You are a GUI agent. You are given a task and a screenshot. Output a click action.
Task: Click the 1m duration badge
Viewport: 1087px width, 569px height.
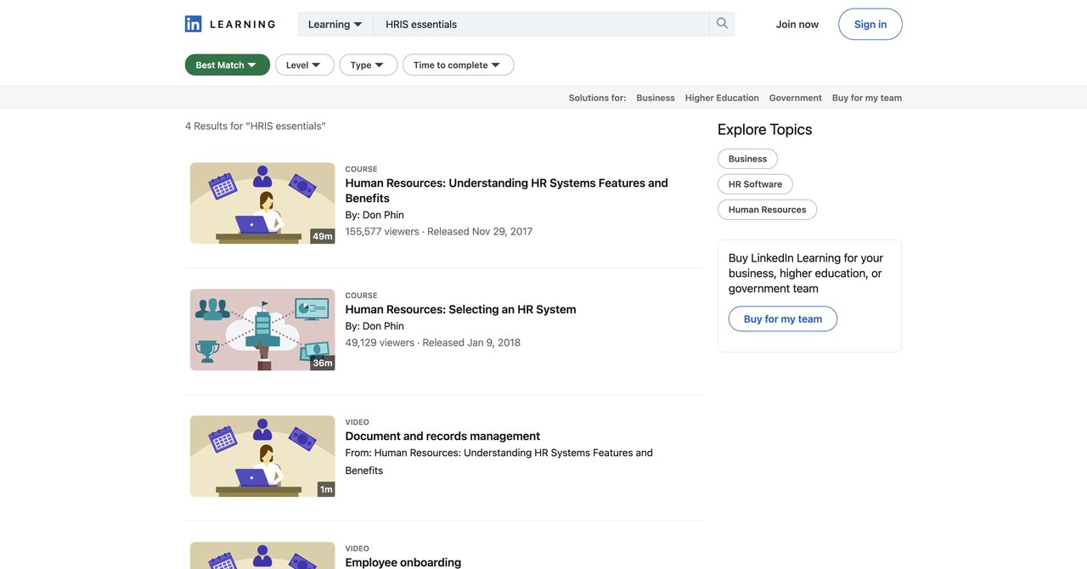pyautogui.click(x=326, y=489)
